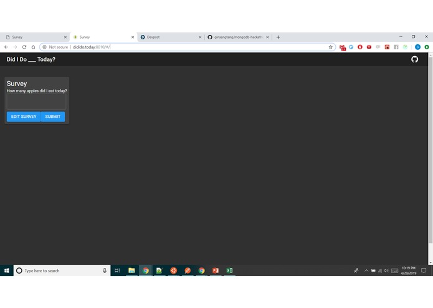Select the second, active Survey tab
Viewport: 433px width, 308px height.
tap(103, 37)
